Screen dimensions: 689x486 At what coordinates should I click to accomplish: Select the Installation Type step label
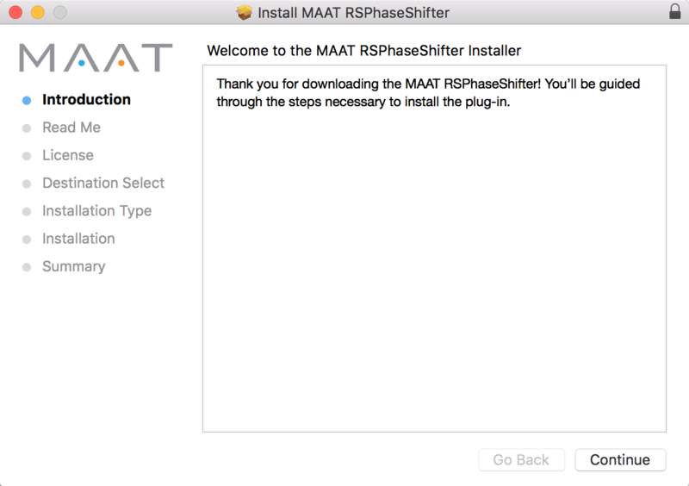(x=96, y=210)
